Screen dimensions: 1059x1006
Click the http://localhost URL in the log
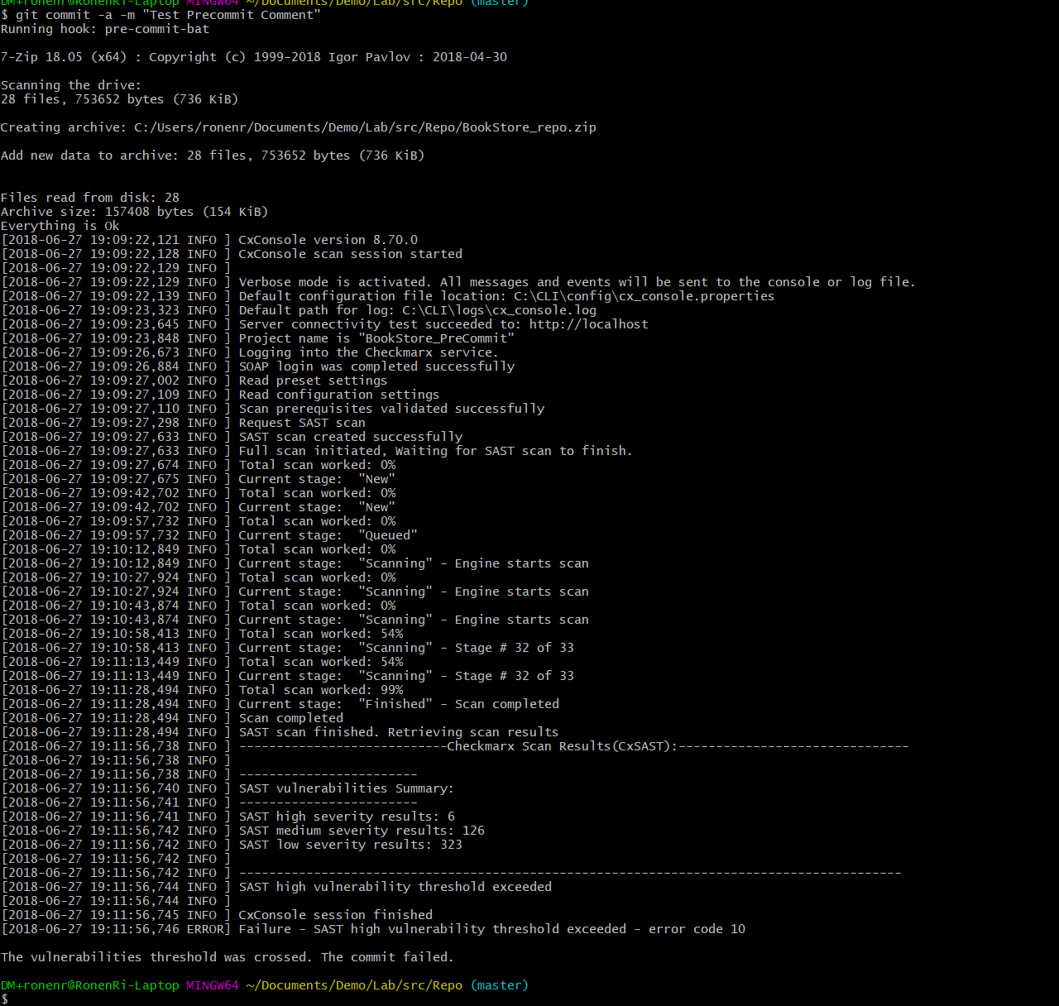coord(588,324)
